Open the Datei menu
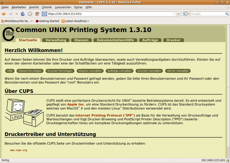Screen dimensions: 230x163 tap(5, 7)
